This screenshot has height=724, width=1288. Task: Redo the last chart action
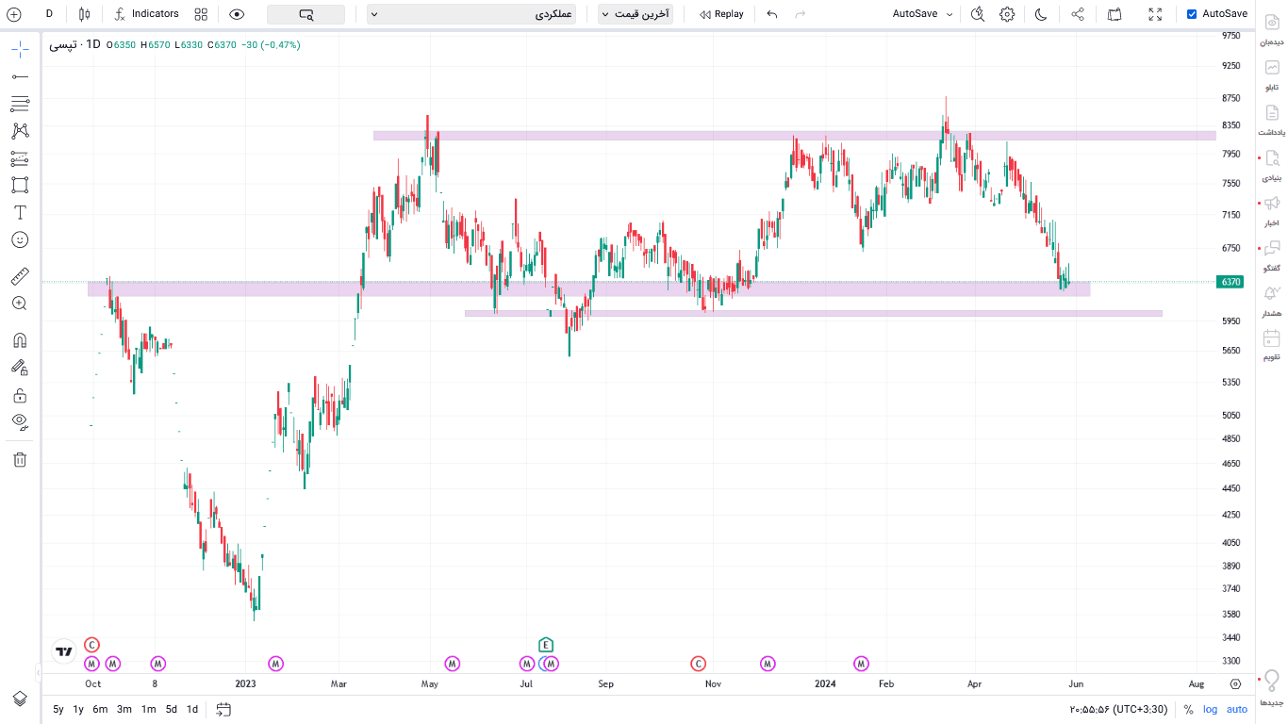(x=801, y=14)
